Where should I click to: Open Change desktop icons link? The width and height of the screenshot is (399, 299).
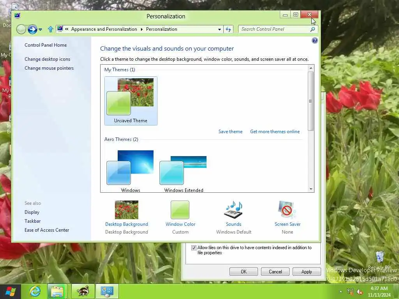coord(47,59)
